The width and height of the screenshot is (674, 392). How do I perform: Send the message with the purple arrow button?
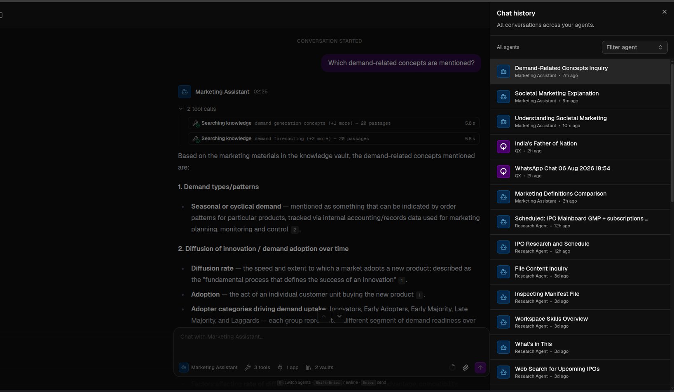(x=480, y=367)
